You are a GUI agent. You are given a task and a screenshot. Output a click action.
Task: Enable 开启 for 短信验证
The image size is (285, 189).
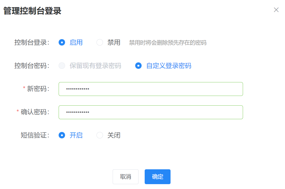62,135
